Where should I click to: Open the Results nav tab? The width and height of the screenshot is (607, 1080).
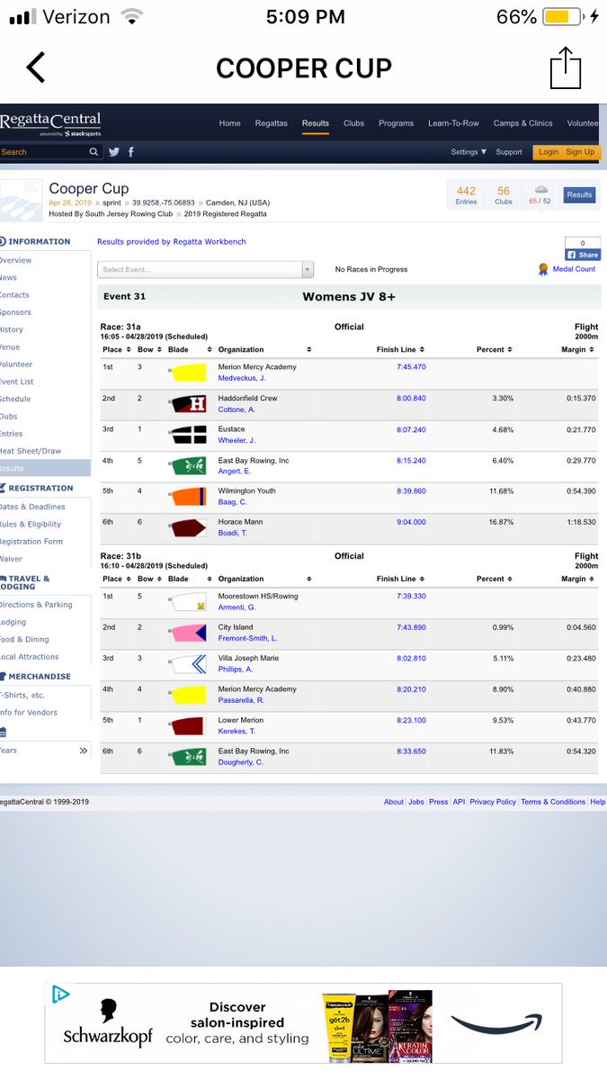point(316,123)
